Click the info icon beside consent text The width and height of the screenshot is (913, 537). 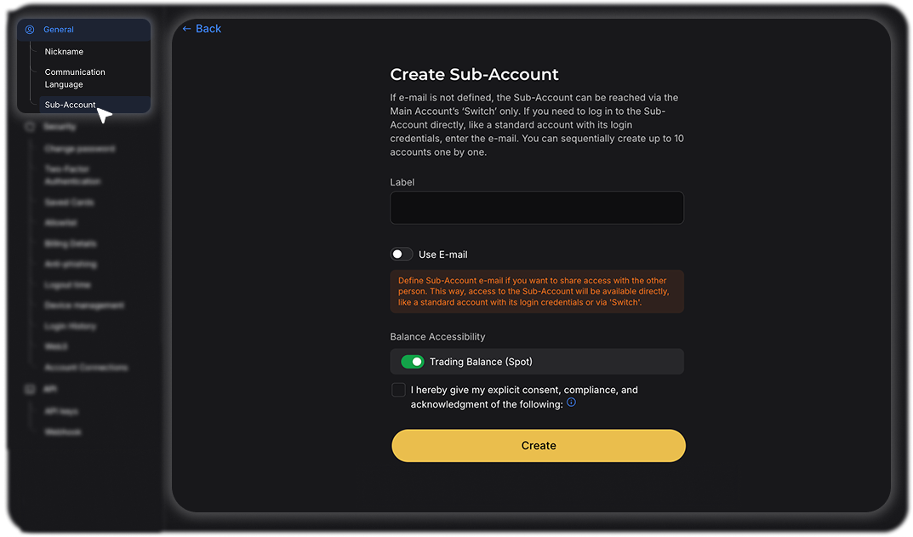tap(571, 403)
